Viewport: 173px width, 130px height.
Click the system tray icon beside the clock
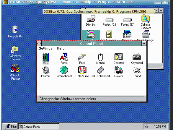point(146,126)
